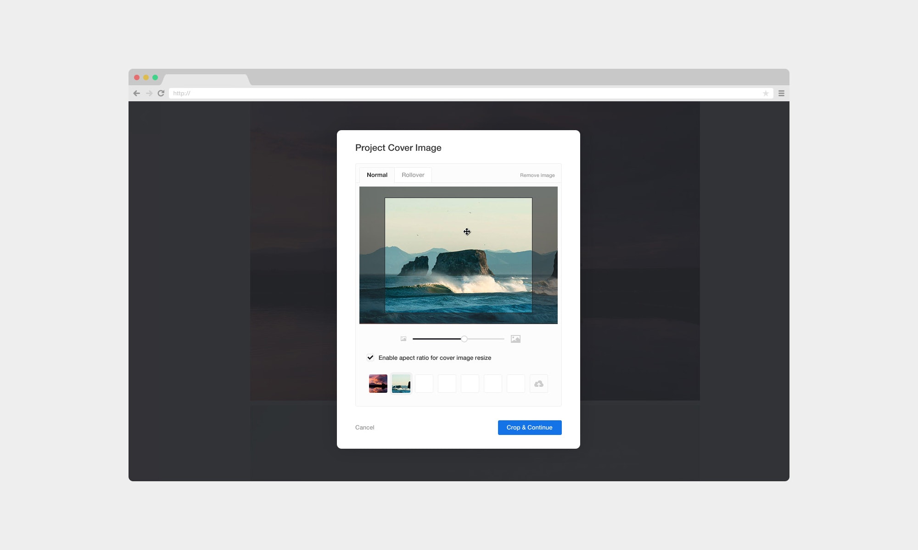Image resolution: width=918 pixels, height=550 pixels.
Task: Click the browser back arrow
Action: [x=136, y=93]
